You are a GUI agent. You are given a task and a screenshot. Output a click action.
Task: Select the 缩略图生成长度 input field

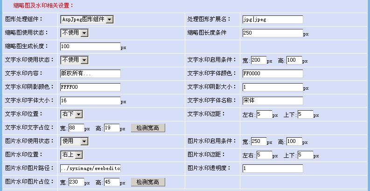(x=91, y=47)
